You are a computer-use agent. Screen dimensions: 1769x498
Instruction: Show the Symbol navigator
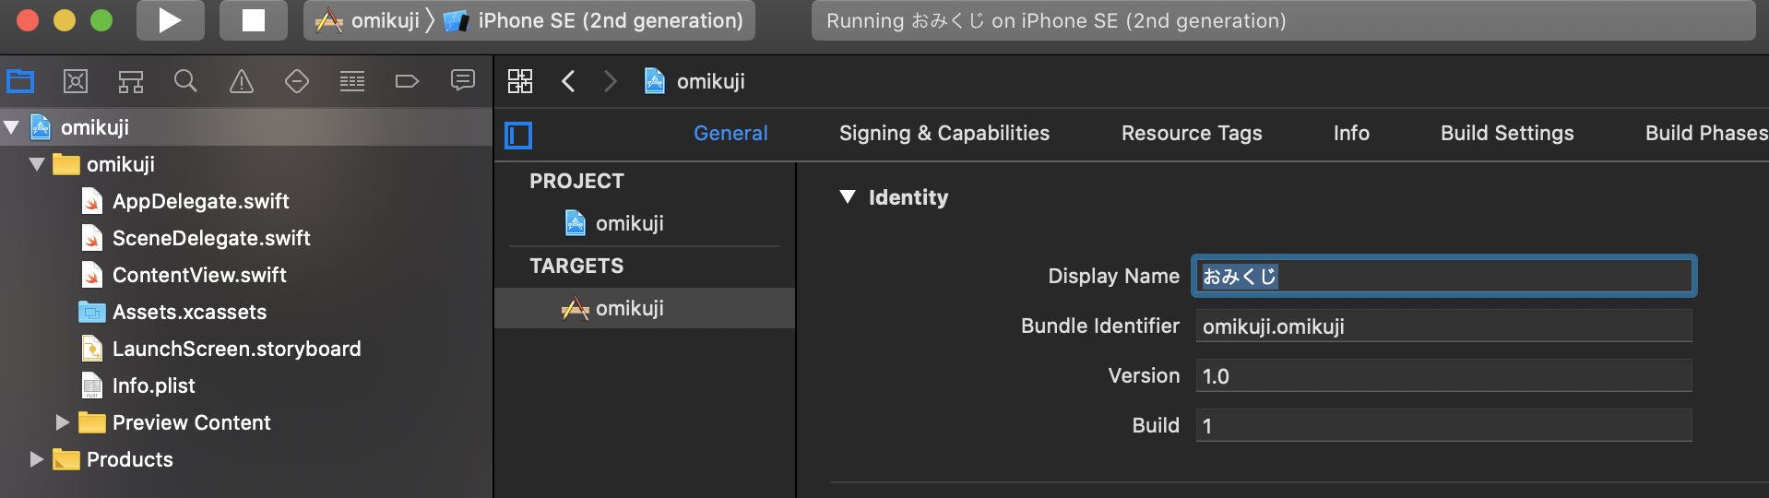point(131,81)
